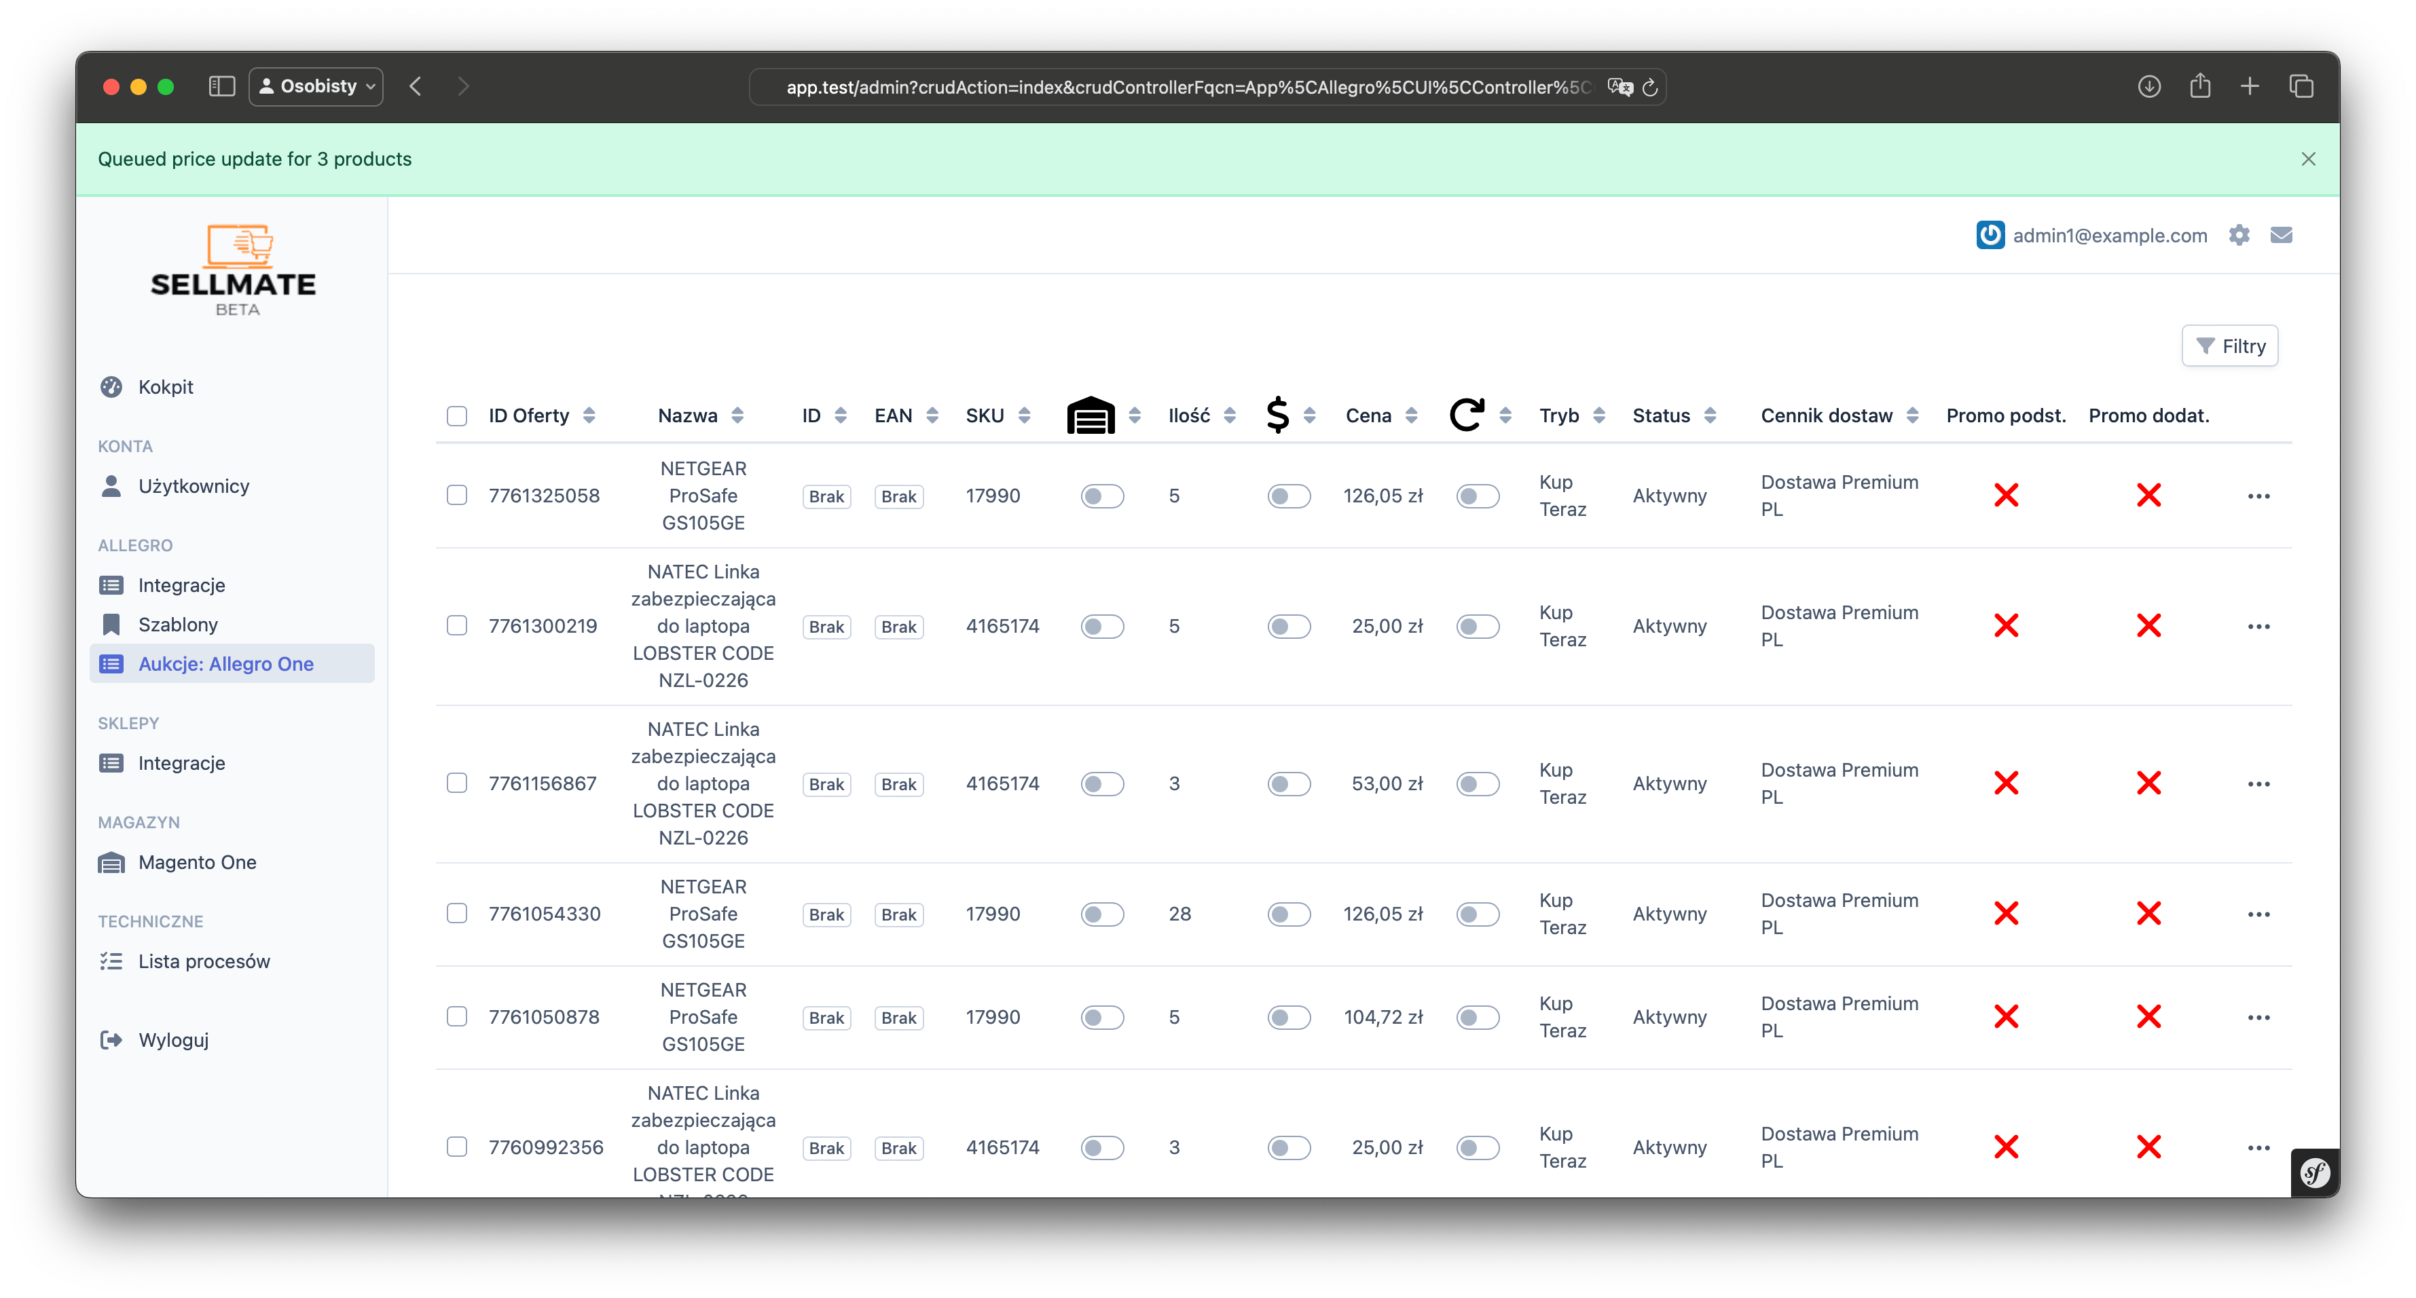
Task: Sort by EAN column
Action: tap(906, 415)
